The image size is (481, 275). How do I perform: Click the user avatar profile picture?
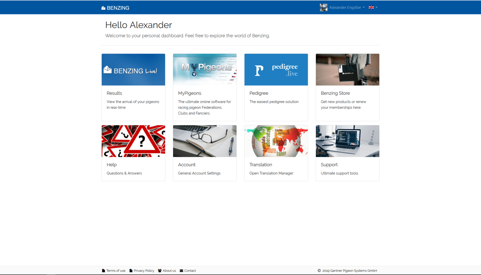[323, 7]
